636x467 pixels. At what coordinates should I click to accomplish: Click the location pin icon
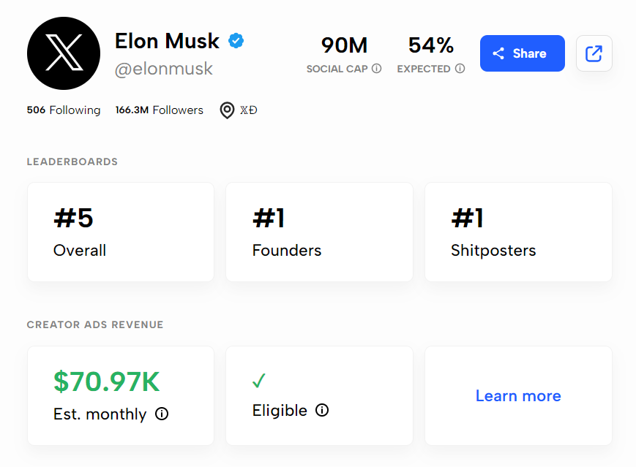coord(228,110)
